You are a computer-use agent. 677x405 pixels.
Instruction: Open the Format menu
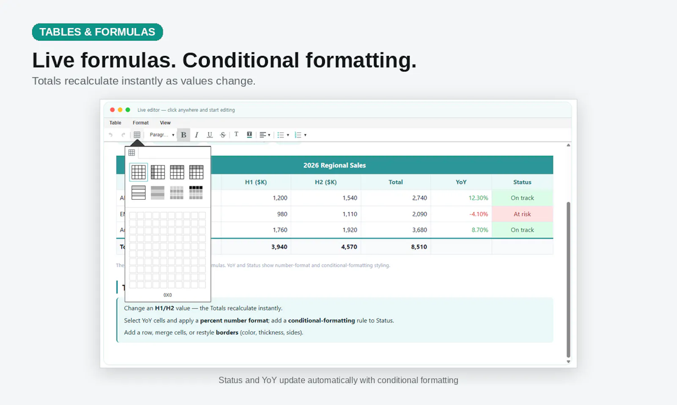tap(140, 123)
